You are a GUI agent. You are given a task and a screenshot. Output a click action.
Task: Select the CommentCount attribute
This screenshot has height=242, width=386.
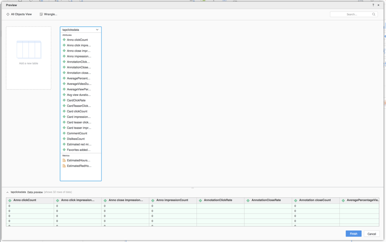pyautogui.click(x=77, y=133)
